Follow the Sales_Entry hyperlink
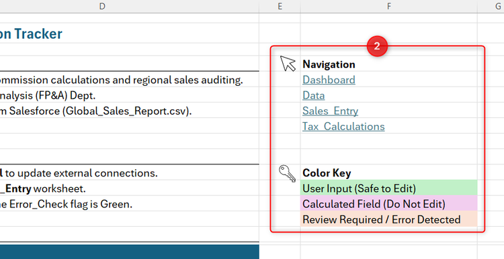 point(330,111)
